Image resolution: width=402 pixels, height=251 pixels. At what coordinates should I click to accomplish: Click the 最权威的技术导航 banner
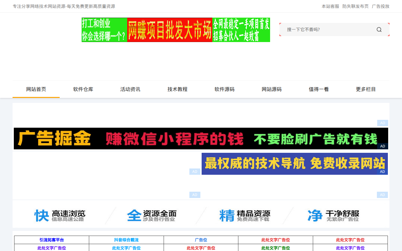tap(295, 164)
